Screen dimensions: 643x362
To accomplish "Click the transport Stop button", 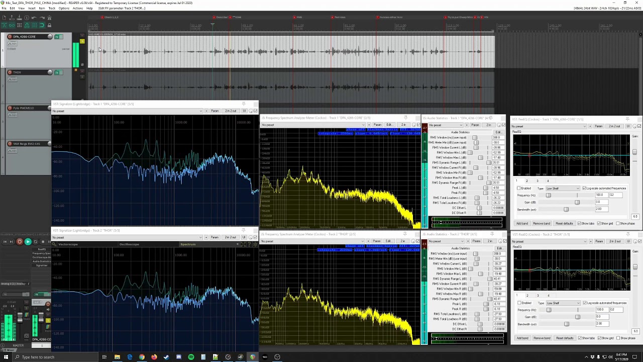I will (43, 242).
